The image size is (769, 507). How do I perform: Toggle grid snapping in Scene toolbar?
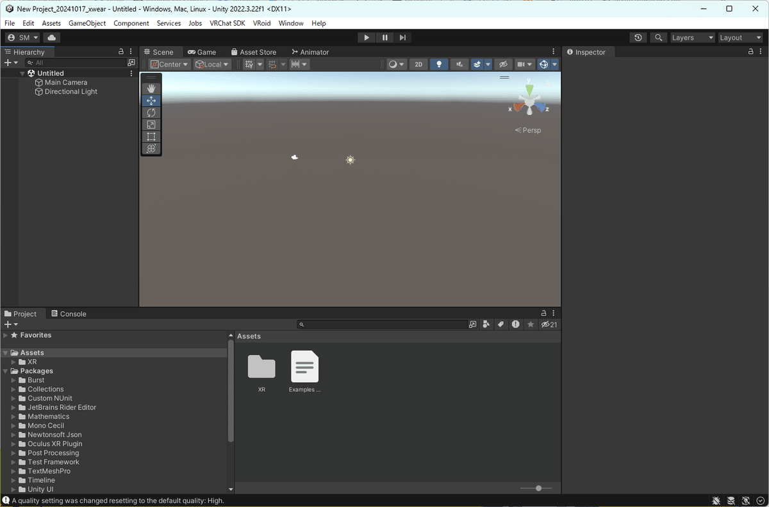[272, 64]
